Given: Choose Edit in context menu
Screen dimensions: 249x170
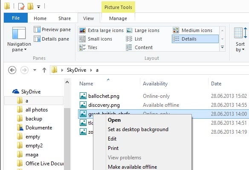Looking at the screenshot, I should [x=112, y=139].
